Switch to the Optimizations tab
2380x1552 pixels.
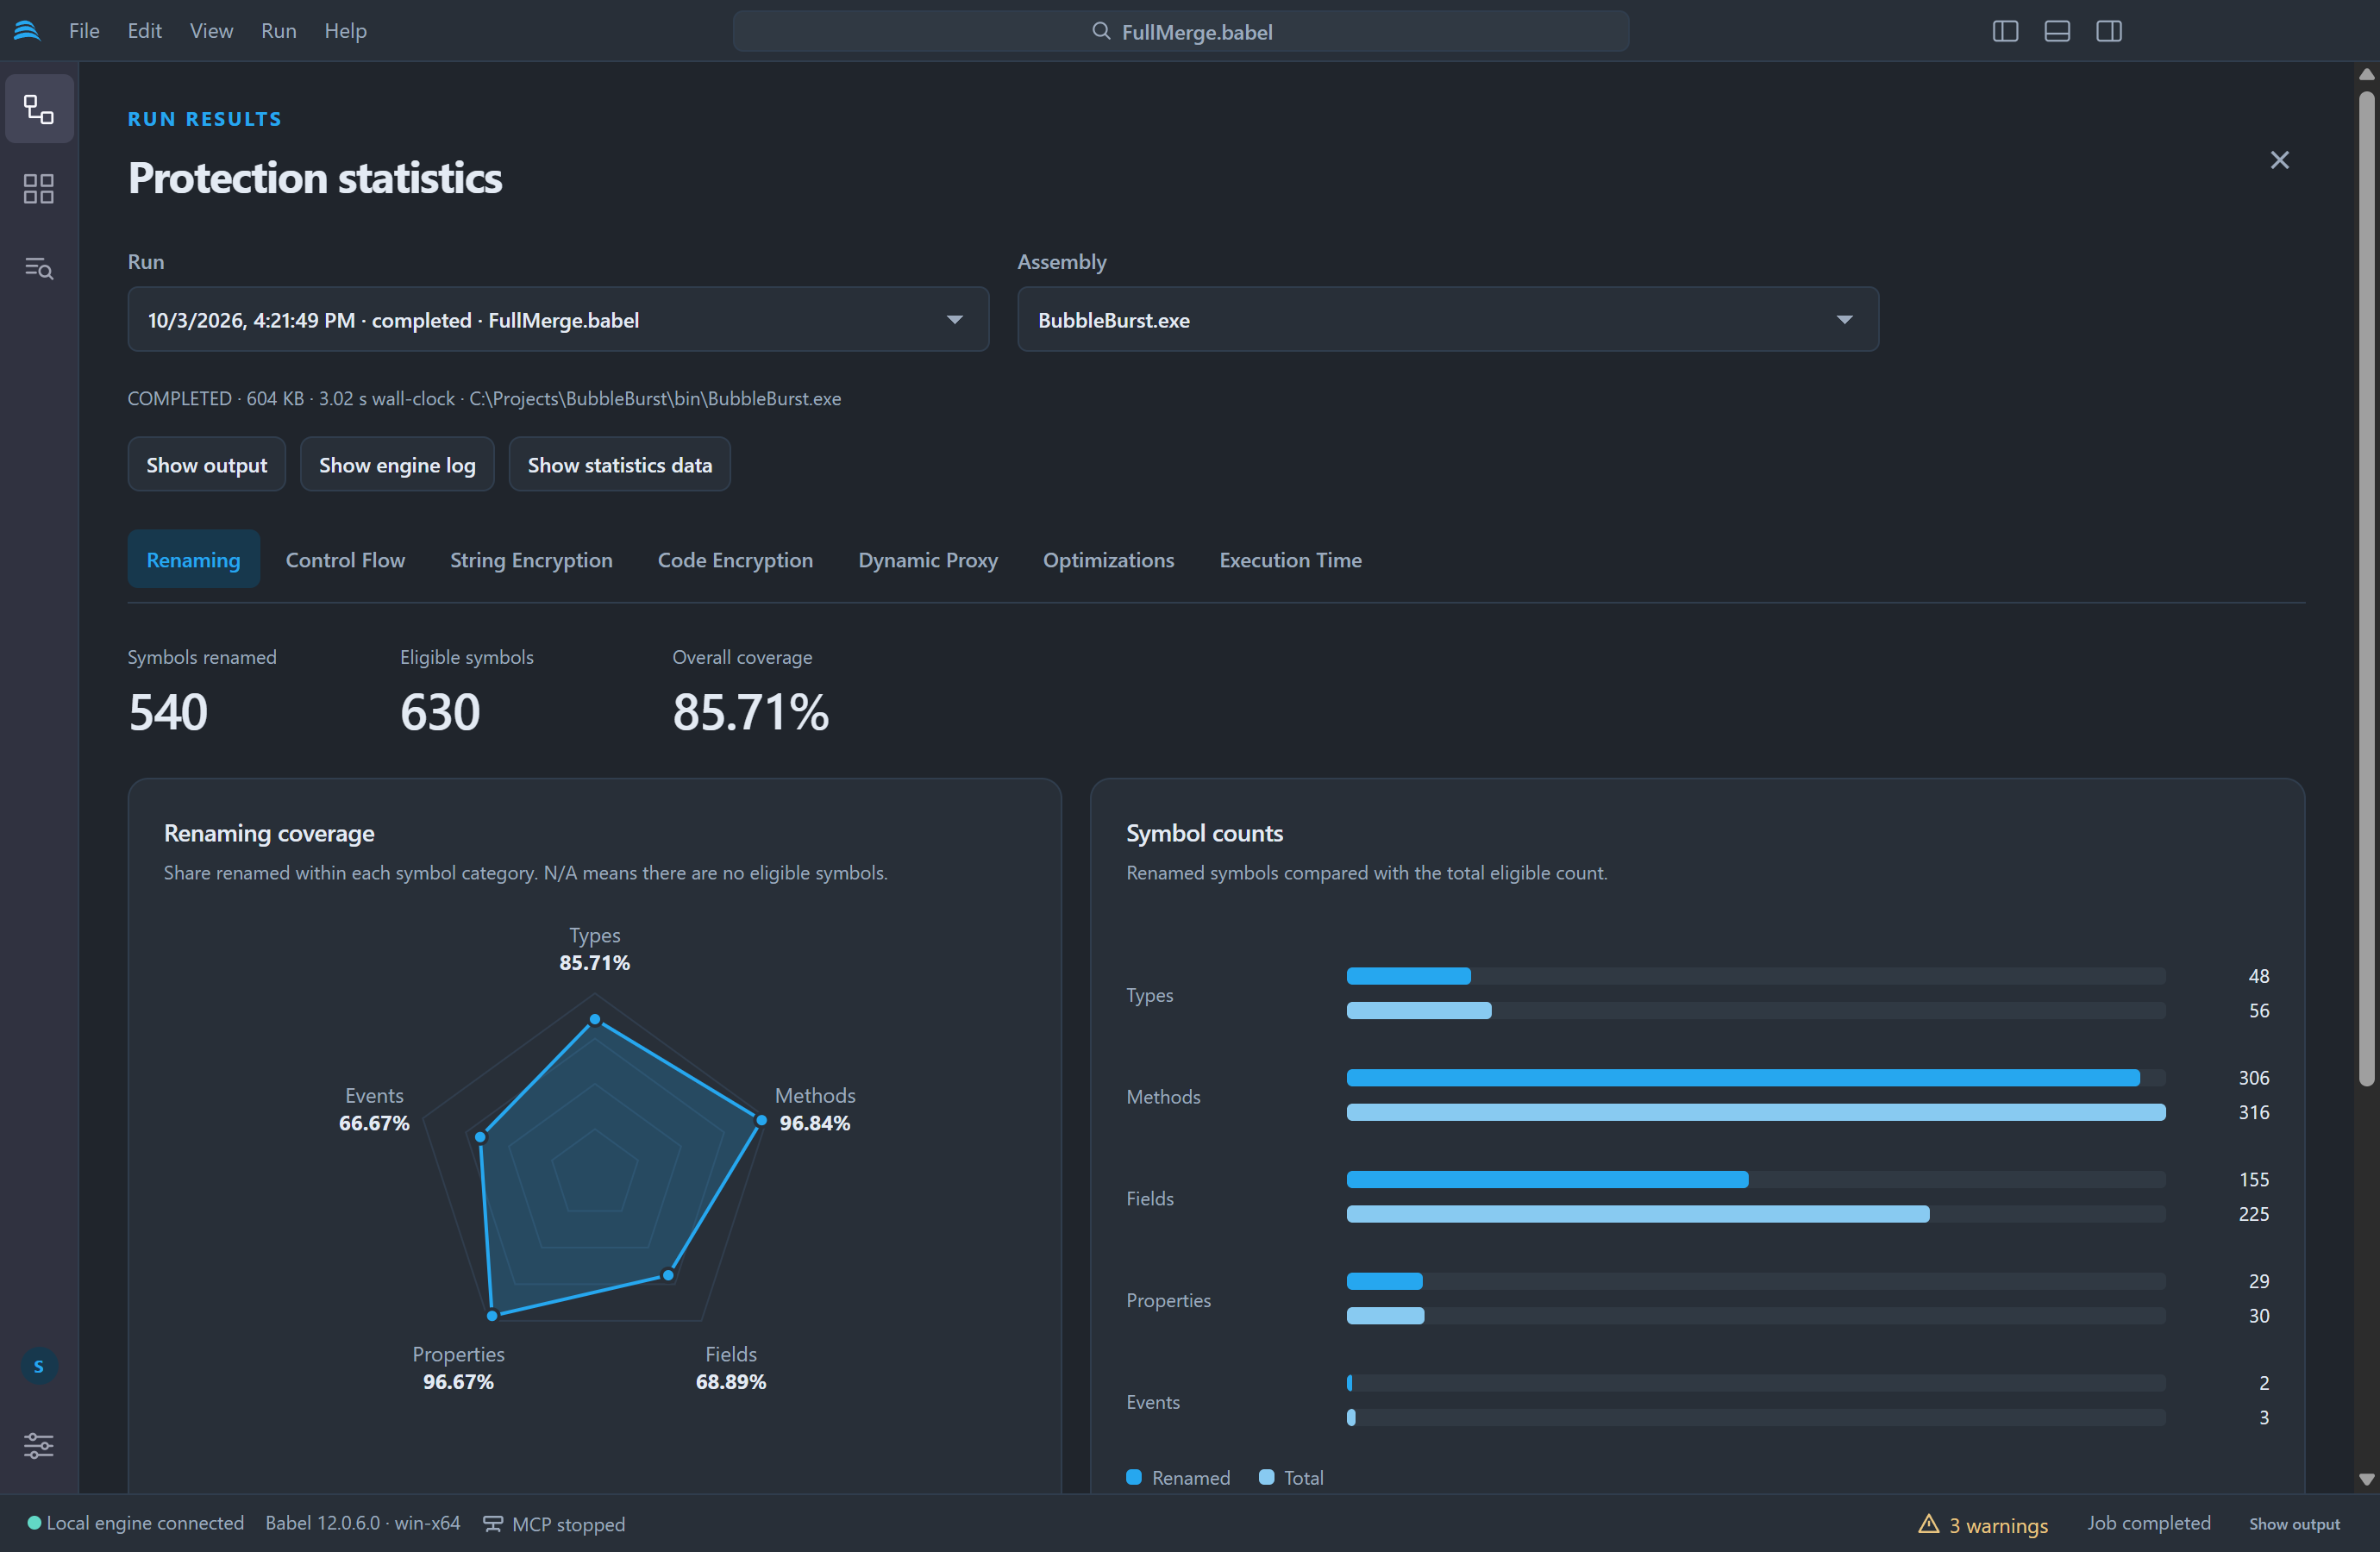click(1108, 560)
